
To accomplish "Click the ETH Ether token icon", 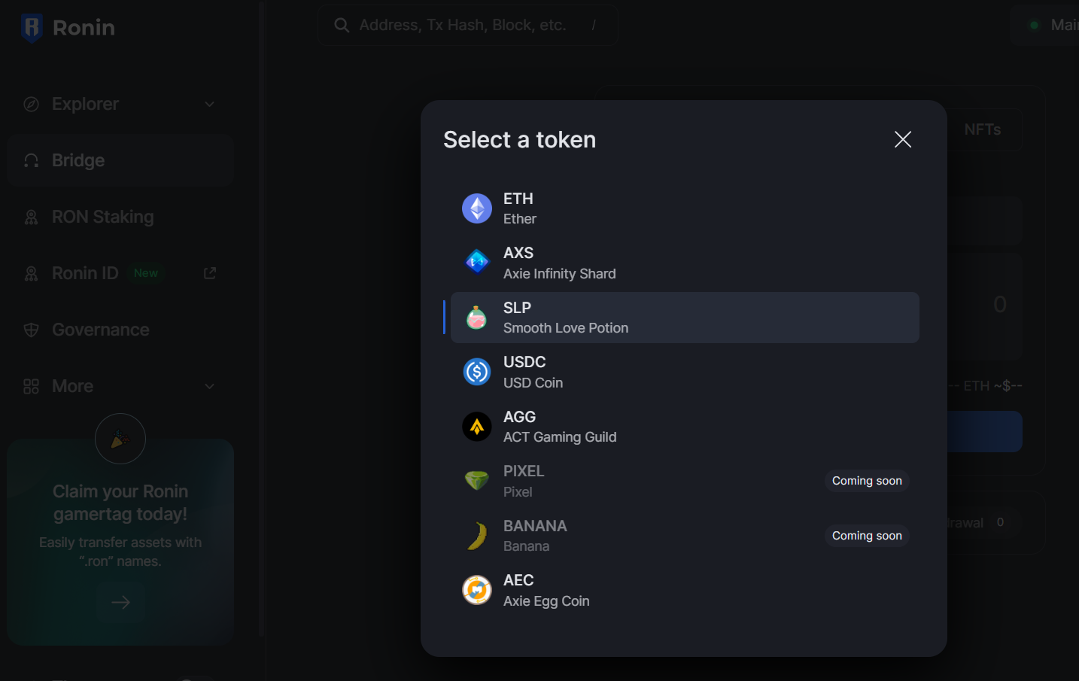I will pos(476,208).
